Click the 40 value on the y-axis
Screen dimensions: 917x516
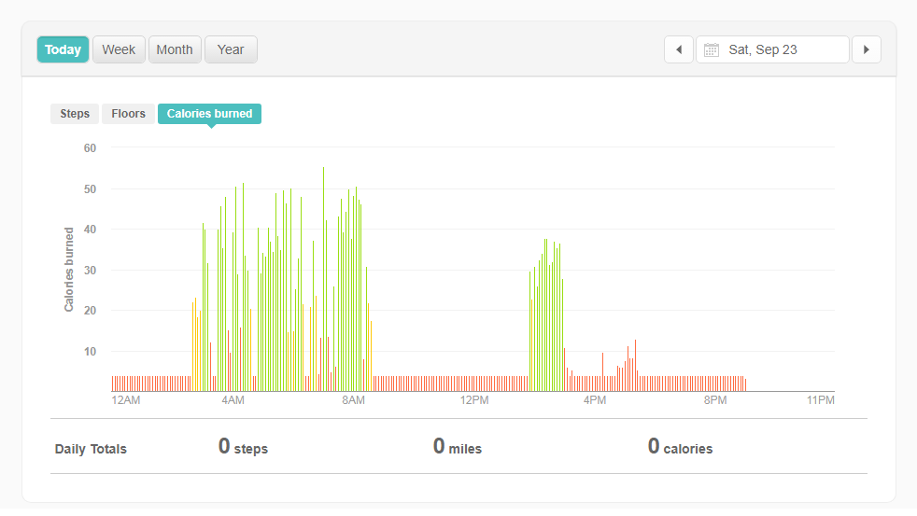point(90,230)
